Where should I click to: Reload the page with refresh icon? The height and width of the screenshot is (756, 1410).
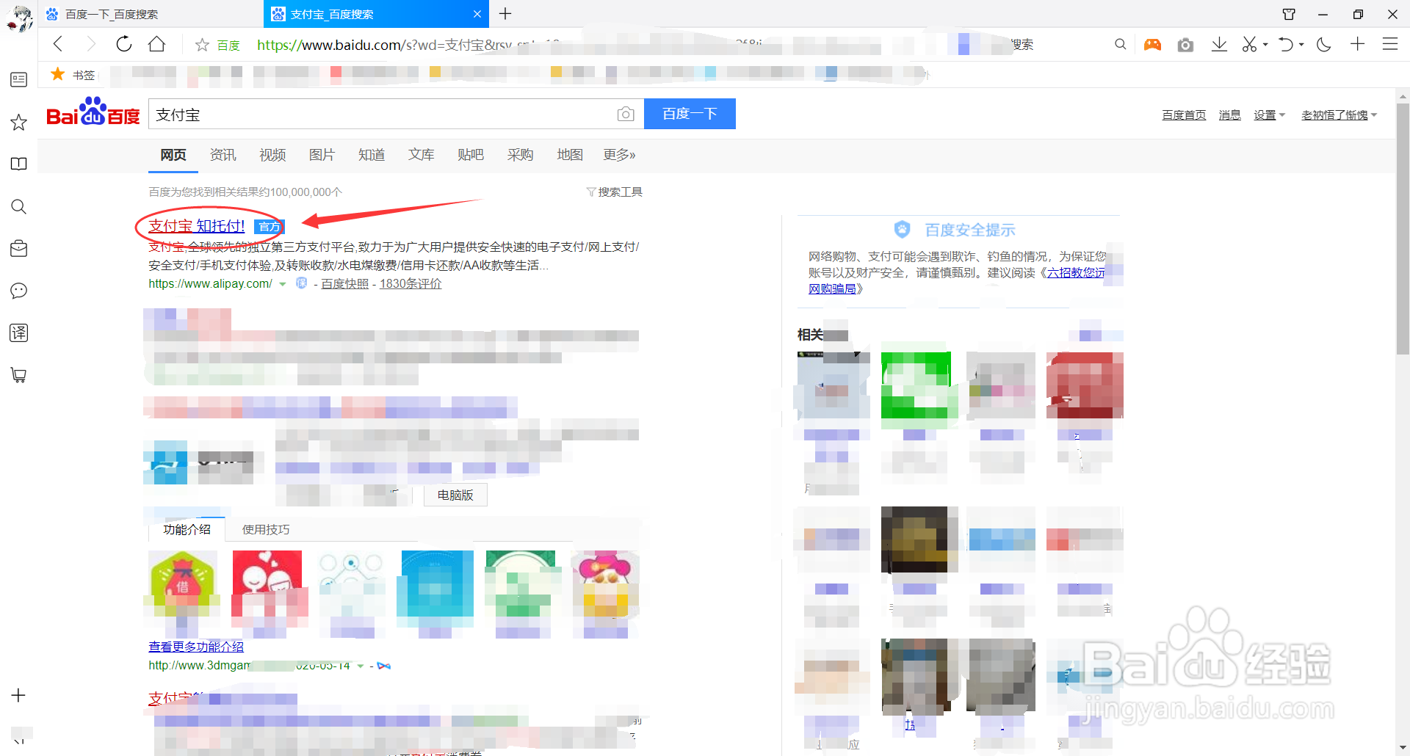click(123, 44)
